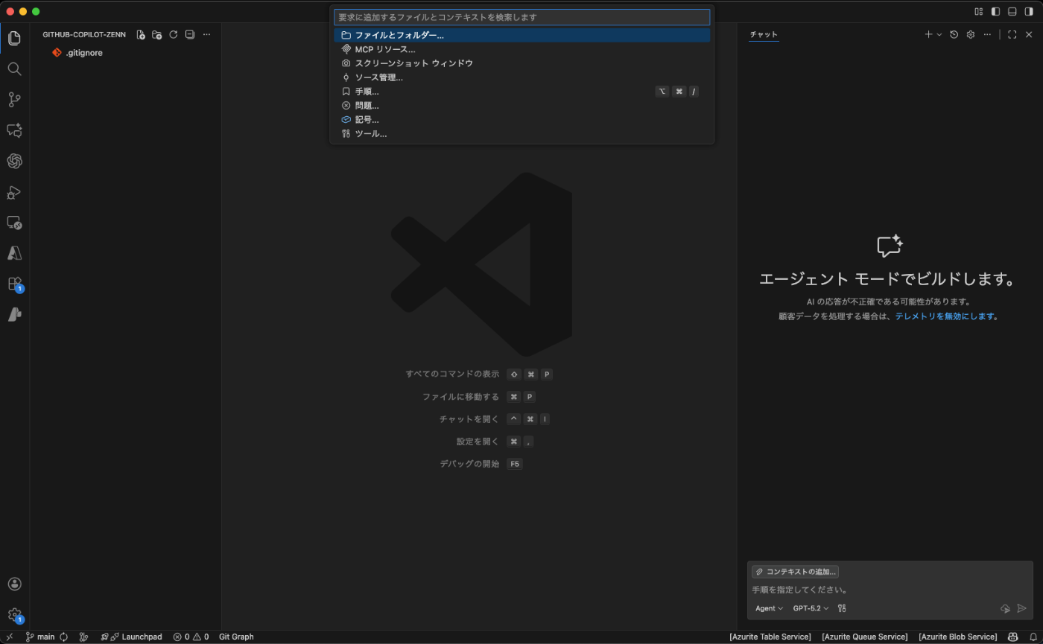Click Azurite Blob Service in status bar
Image resolution: width=1043 pixels, height=644 pixels.
pos(958,637)
